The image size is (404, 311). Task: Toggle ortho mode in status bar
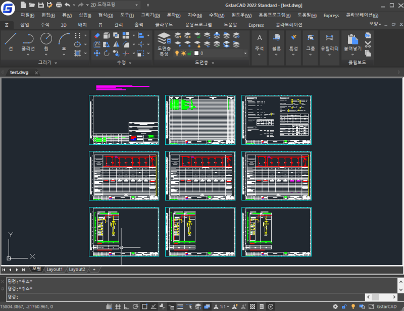(127, 306)
